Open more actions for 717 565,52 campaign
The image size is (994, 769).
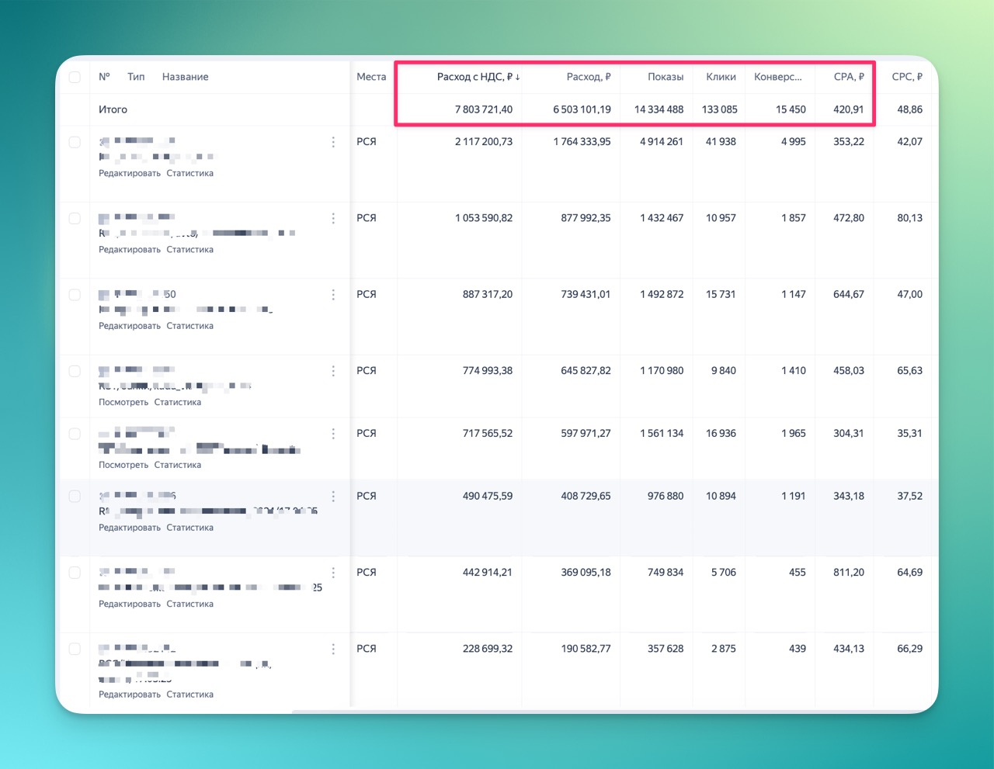point(333,434)
